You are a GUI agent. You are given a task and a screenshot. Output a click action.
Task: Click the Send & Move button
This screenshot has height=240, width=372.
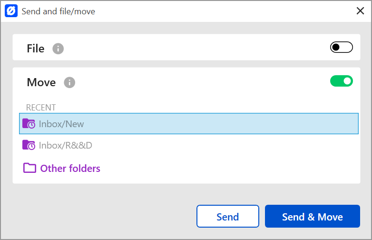pos(313,216)
